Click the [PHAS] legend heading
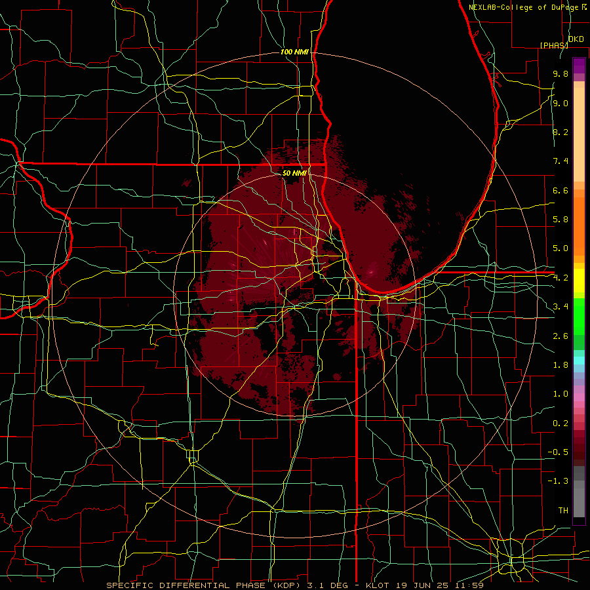The width and height of the screenshot is (590, 590). click(x=554, y=45)
